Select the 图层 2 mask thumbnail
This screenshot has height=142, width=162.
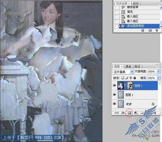click(x=130, y=85)
